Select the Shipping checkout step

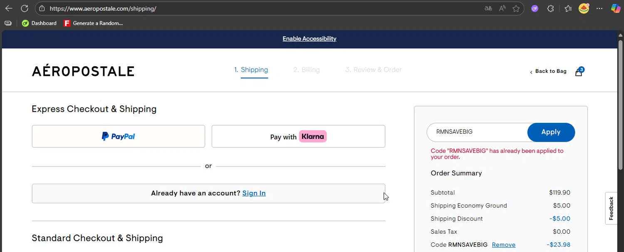tap(251, 70)
